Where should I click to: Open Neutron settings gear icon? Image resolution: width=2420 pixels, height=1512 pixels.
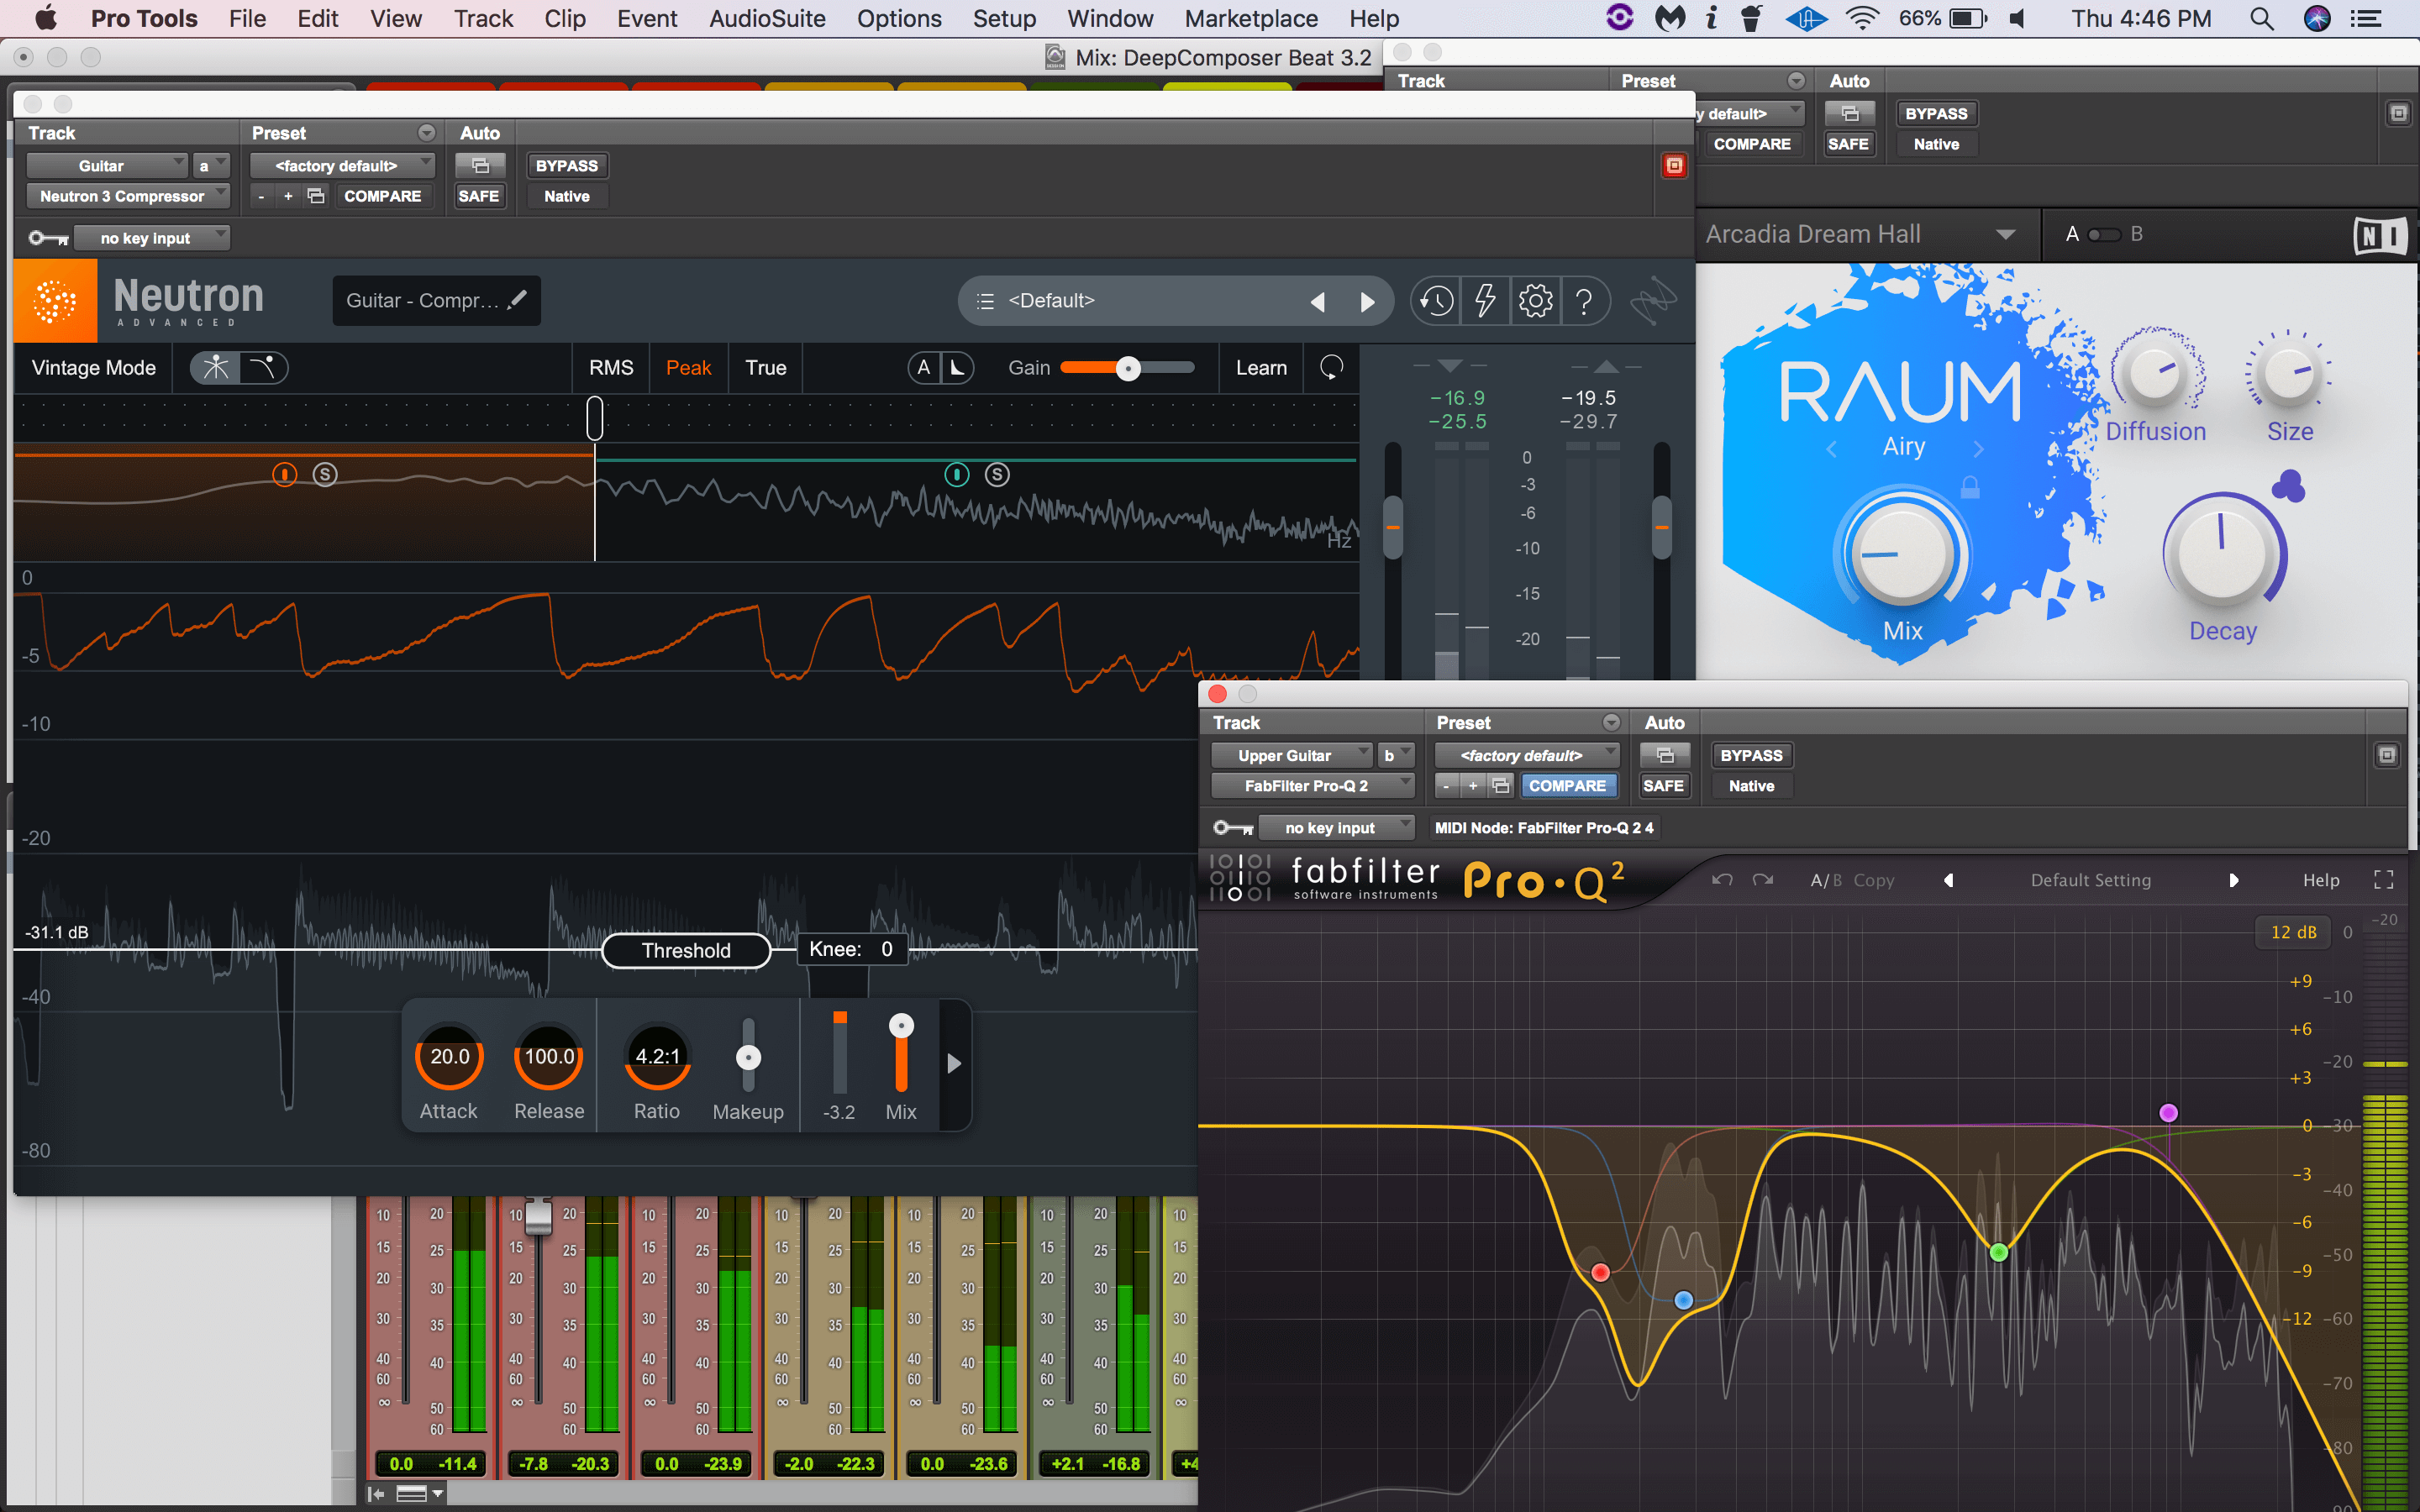[x=1535, y=301]
